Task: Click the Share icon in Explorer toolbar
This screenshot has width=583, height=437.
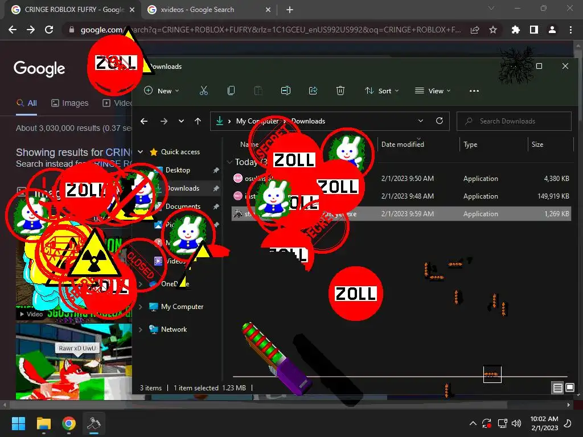Action: click(313, 90)
